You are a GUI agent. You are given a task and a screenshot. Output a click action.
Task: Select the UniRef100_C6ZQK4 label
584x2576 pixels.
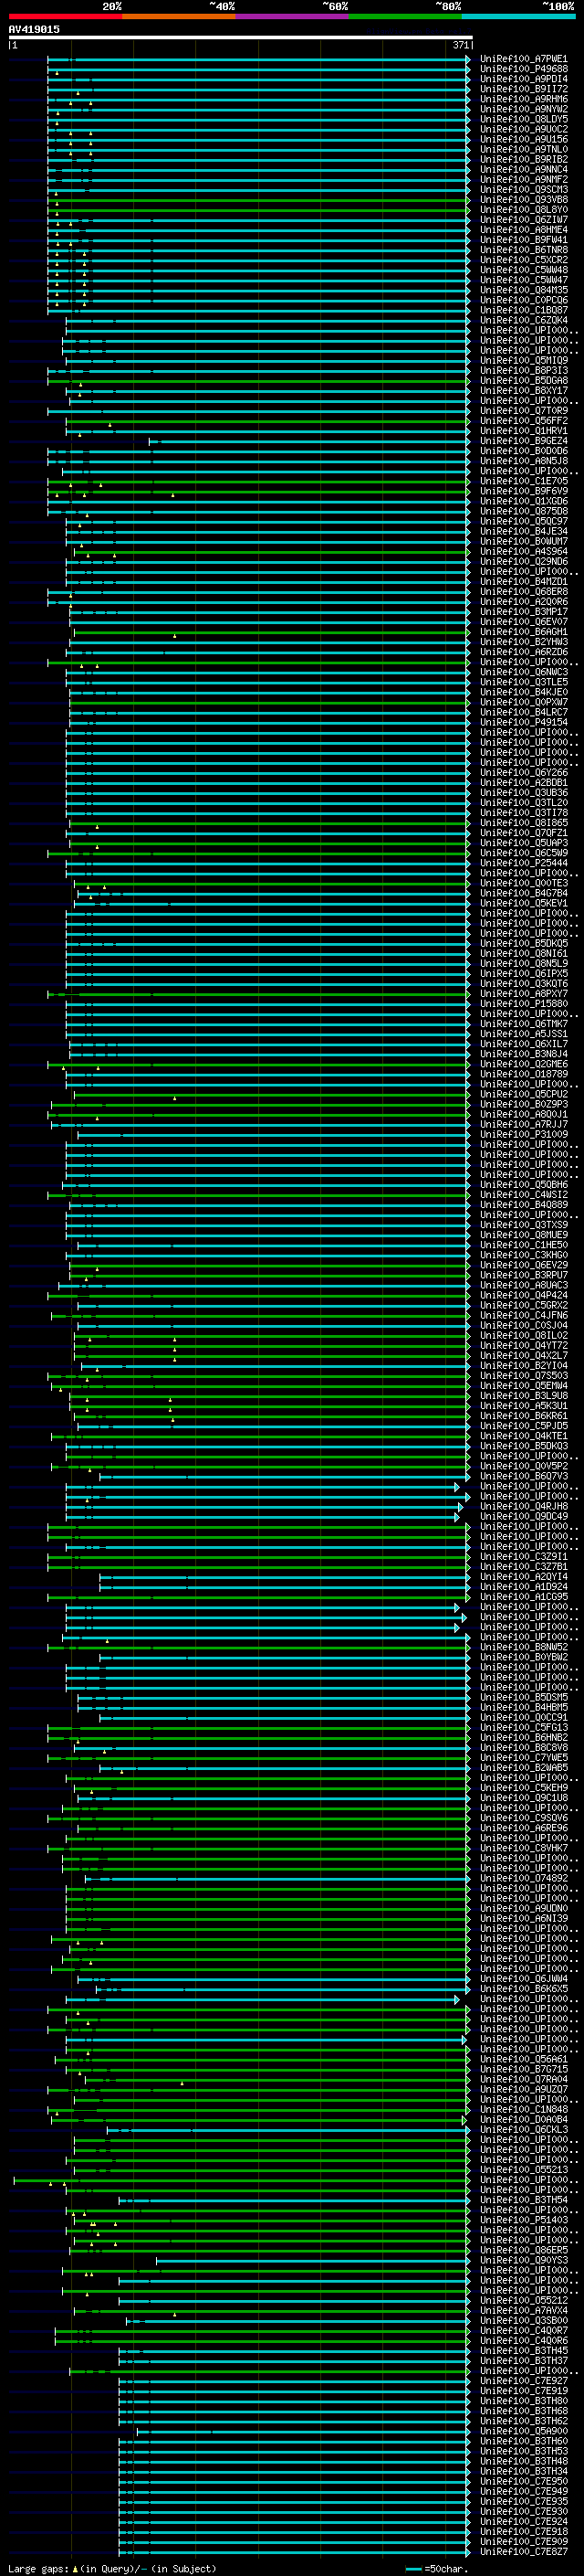pyautogui.click(x=523, y=320)
